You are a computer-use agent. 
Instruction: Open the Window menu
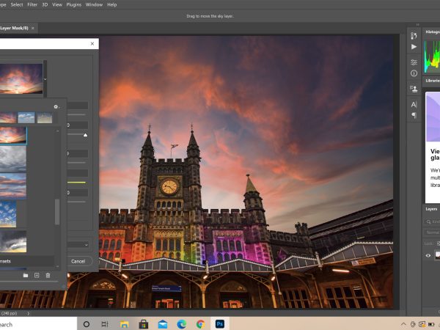(94, 4)
